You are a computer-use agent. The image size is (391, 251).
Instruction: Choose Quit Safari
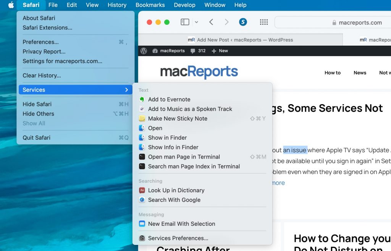point(75,137)
